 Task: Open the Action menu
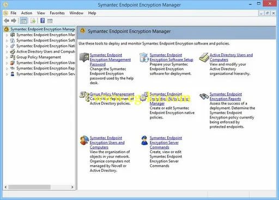point(27,13)
